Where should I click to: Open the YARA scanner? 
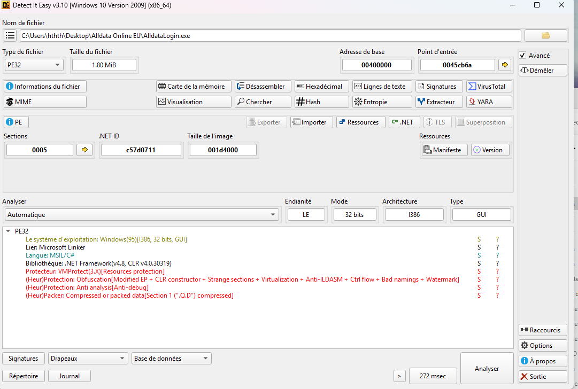click(x=489, y=102)
